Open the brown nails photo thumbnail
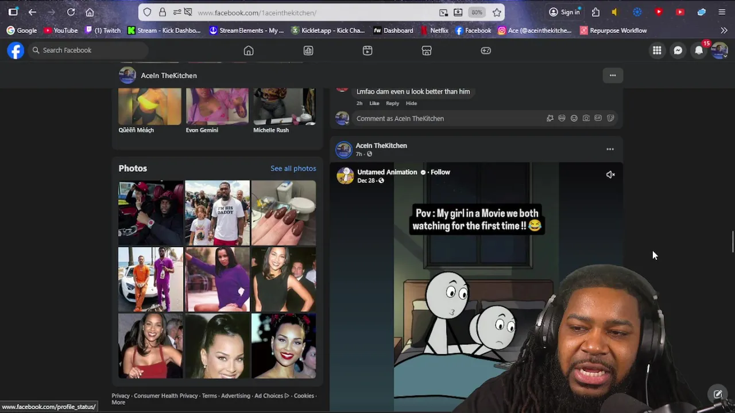 tap(284, 213)
